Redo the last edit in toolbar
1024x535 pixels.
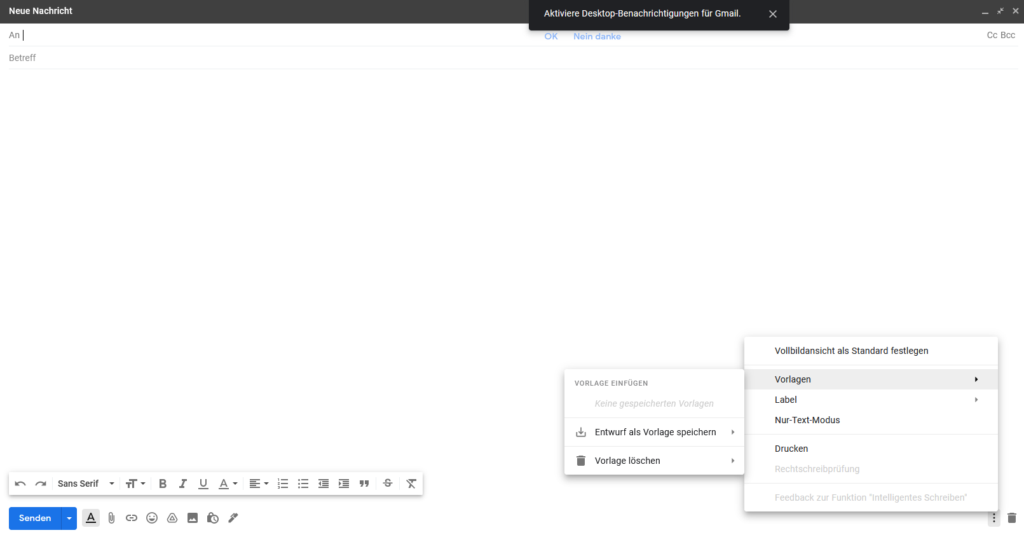pyautogui.click(x=41, y=484)
